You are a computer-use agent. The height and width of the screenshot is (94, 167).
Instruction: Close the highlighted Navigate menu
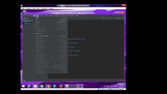coord(36,16)
